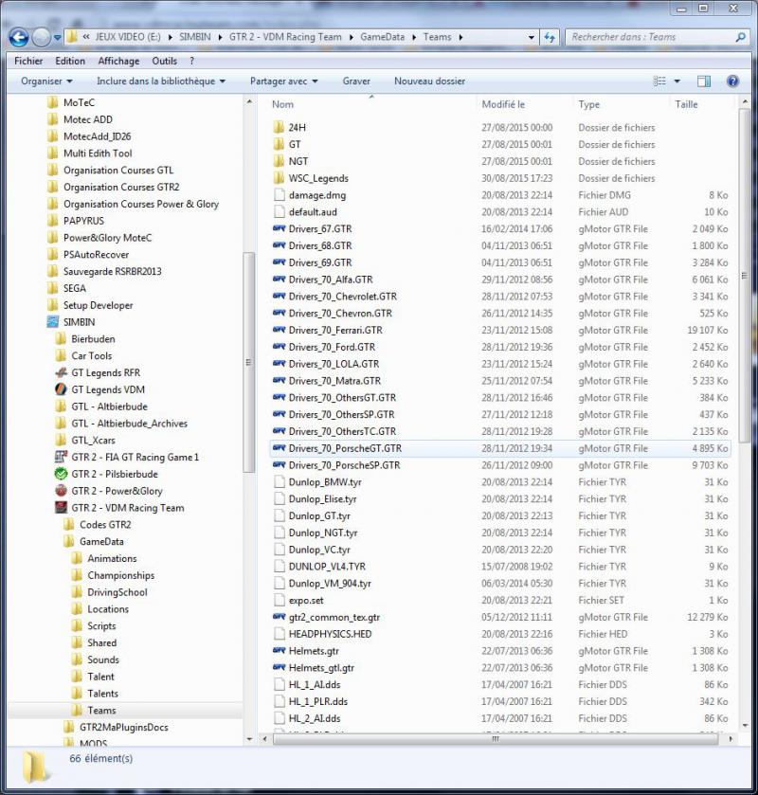This screenshot has height=795, width=758.
Task: Select the default.aud file name
Action: (x=313, y=212)
